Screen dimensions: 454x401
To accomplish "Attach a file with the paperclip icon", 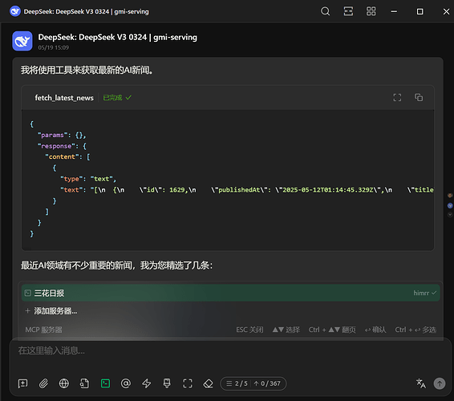I will (x=43, y=383).
